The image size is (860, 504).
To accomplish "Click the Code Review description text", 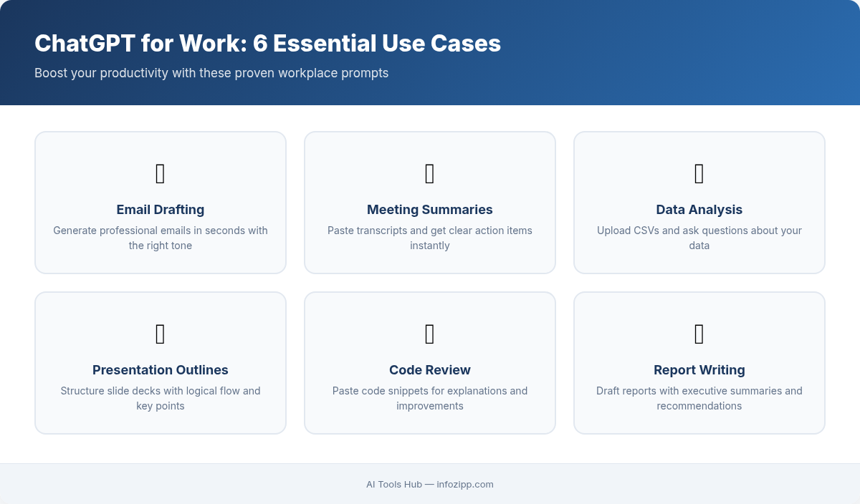I will click(430, 398).
